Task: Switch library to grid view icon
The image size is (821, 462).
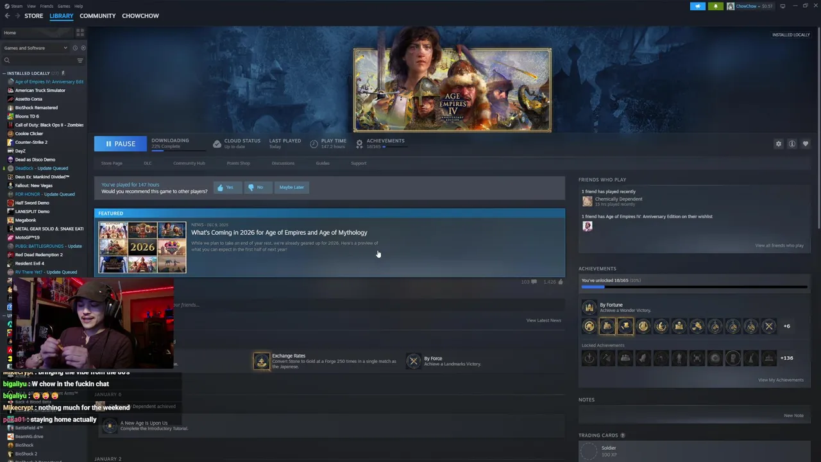Action: [x=80, y=33]
